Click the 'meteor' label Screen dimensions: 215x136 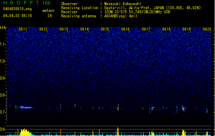[49, 11]
